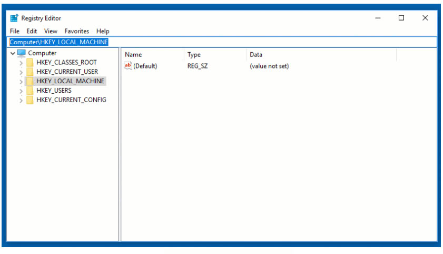Screen dimensions: 443x254
Task: Click the HKEY_LOCAL_MACHINE folder icon
Action: tap(29, 81)
